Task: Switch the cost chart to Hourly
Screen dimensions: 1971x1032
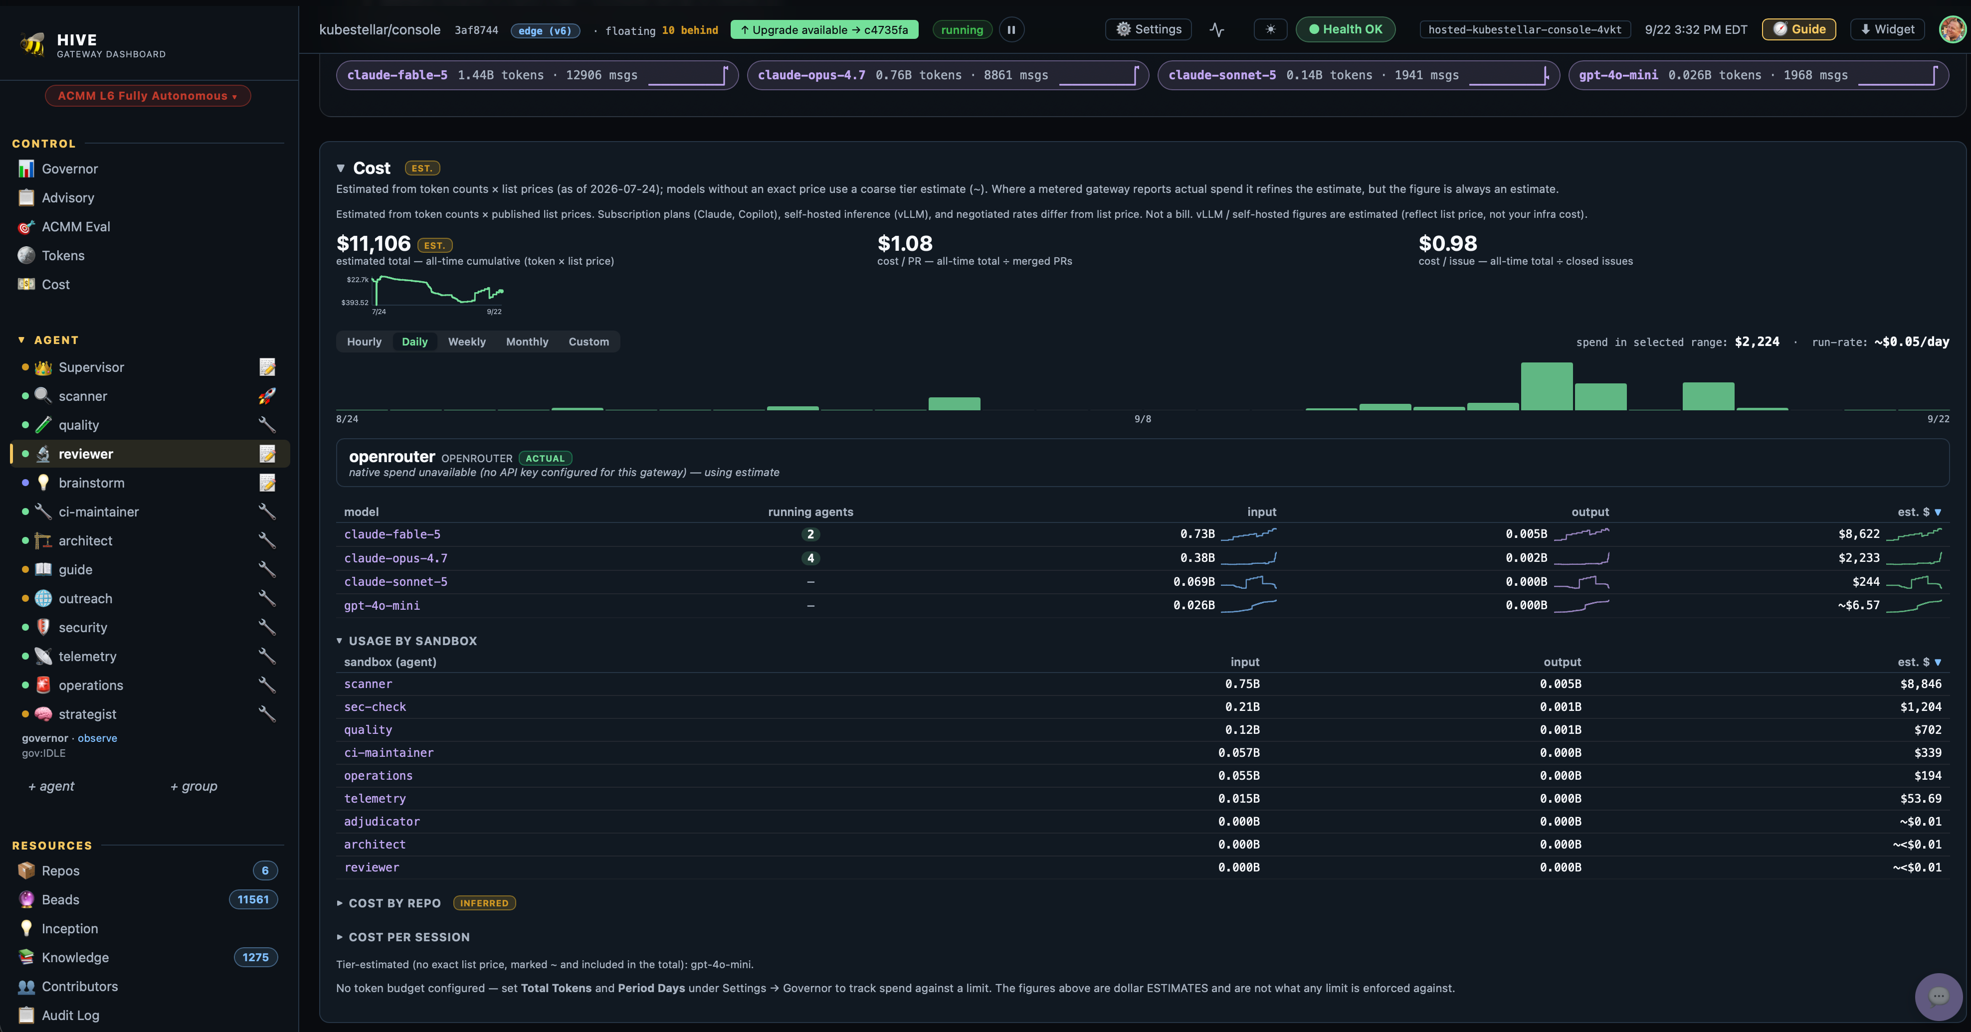Action: pyautogui.click(x=364, y=342)
